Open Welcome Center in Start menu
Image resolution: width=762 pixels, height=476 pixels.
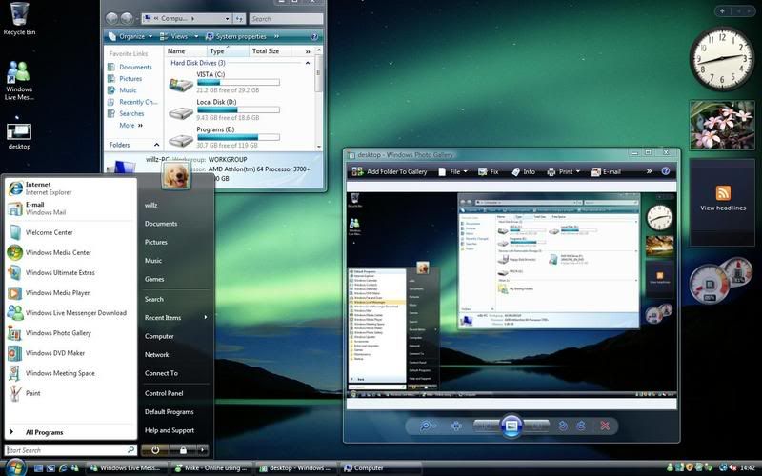[70, 232]
